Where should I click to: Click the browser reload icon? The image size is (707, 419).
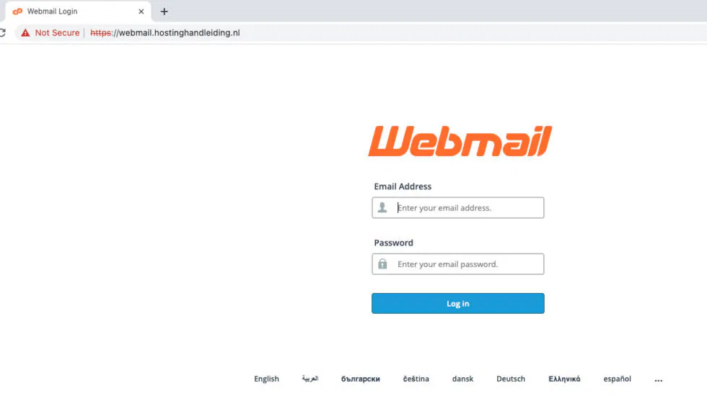pyautogui.click(x=2, y=33)
